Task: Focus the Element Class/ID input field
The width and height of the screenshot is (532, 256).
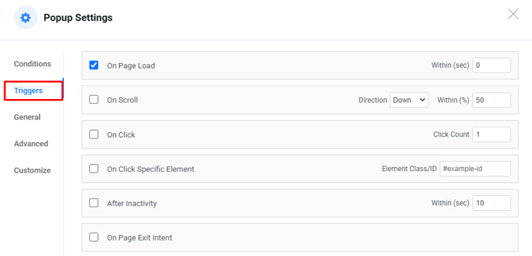Action: 475,169
